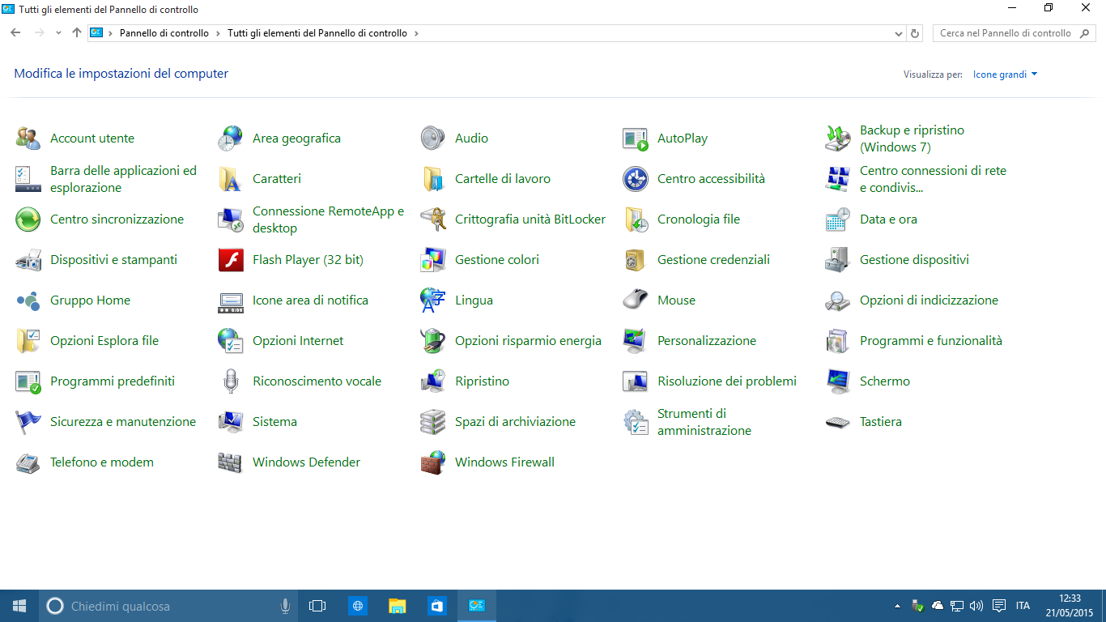The width and height of the screenshot is (1106, 622).
Task: Open the Opzioni risparmio energia battery icon
Action: 433,341
